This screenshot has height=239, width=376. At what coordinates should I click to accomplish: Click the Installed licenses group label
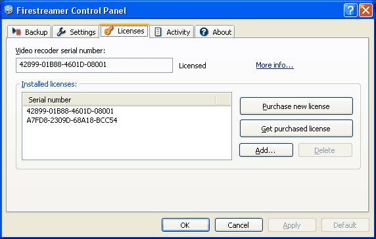click(x=49, y=84)
